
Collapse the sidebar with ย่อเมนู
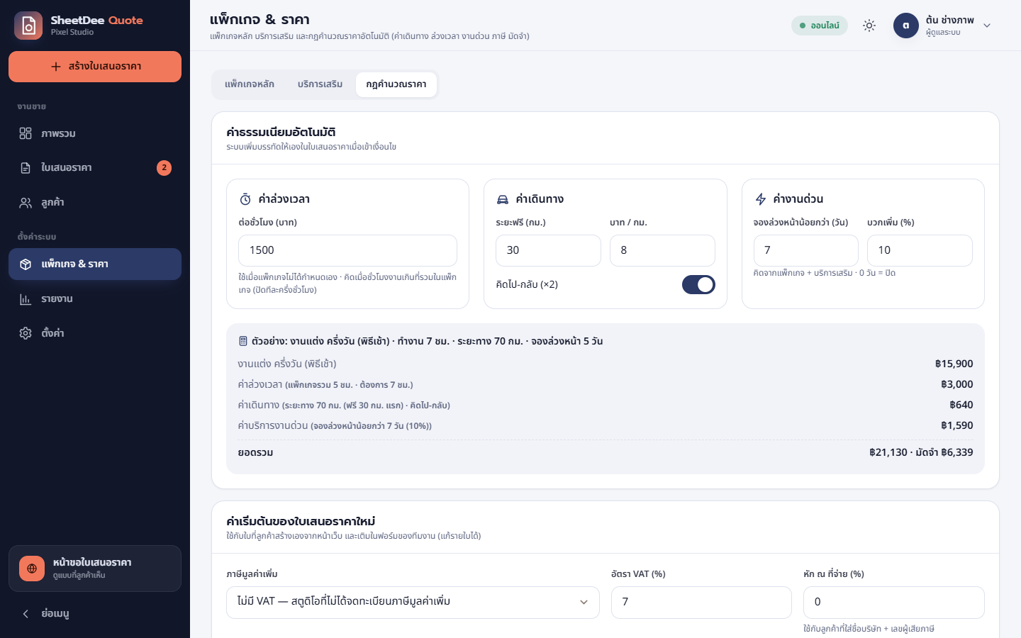point(95,613)
